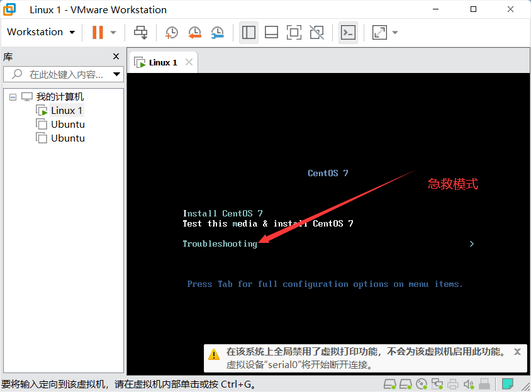Toggle the thumbnail bar view
The width and height of the screenshot is (531, 392).
pyautogui.click(x=271, y=33)
